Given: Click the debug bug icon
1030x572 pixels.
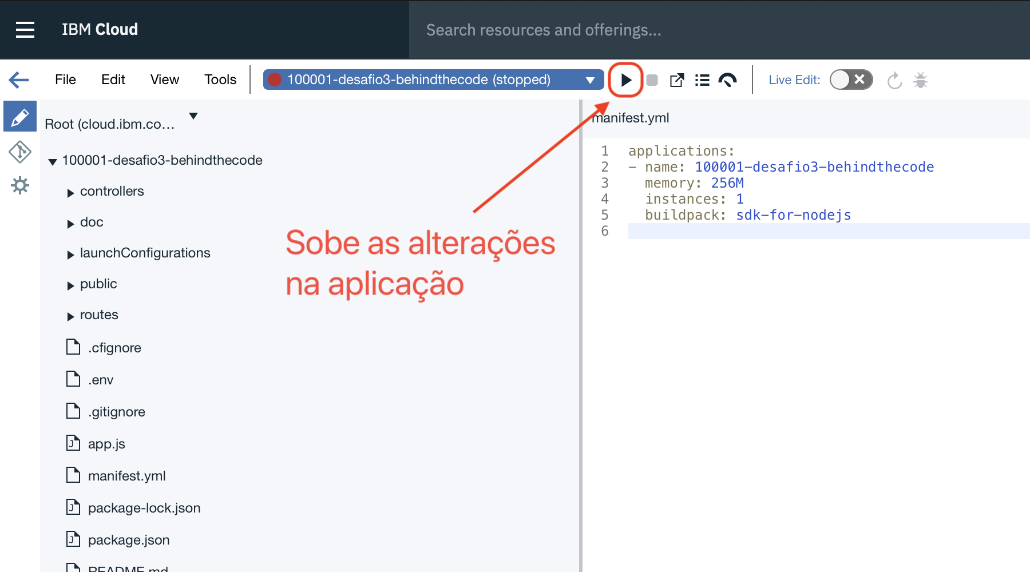Looking at the screenshot, I should pyautogui.click(x=920, y=80).
